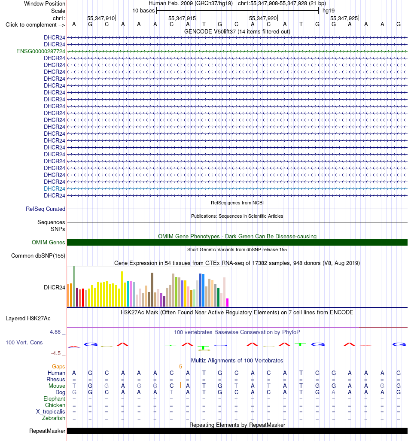Image resolution: width=408 pixels, height=441 pixels.
Task: Open the OMIM Gene Phenotypes track title
Action: click(237, 236)
